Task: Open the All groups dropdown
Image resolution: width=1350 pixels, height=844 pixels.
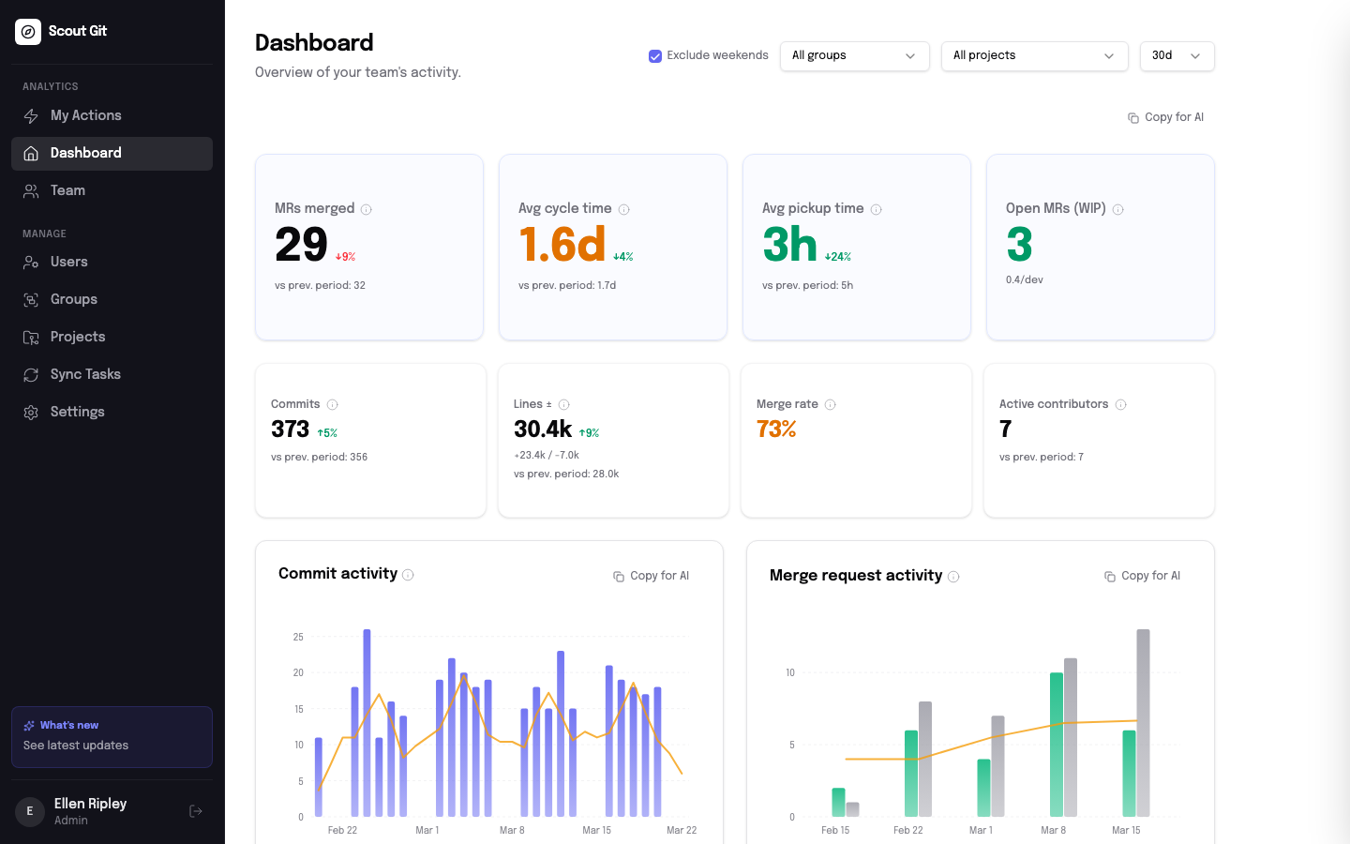Action: tap(854, 56)
